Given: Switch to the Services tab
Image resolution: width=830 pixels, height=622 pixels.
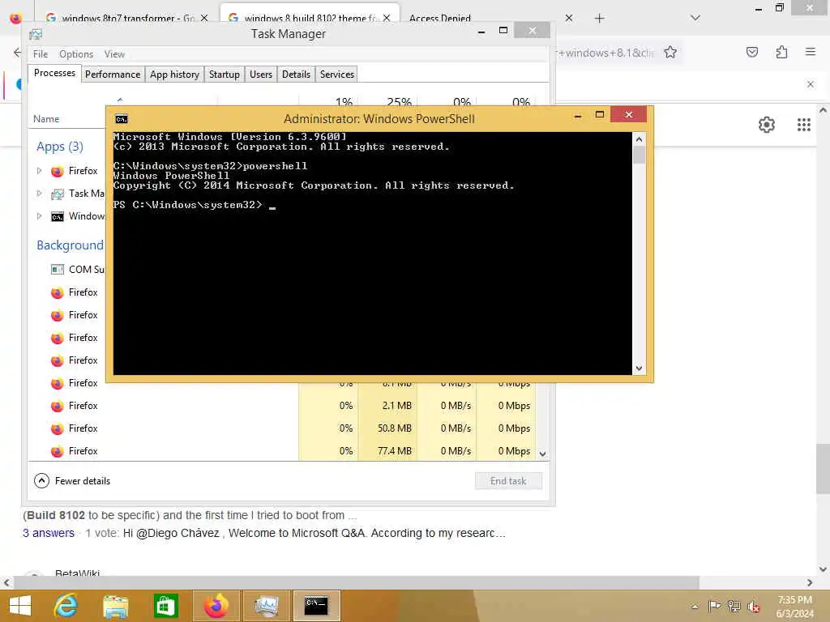Looking at the screenshot, I should [336, 75].
